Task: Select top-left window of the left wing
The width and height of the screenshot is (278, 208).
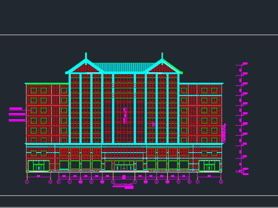Action: tap(33, 90)
